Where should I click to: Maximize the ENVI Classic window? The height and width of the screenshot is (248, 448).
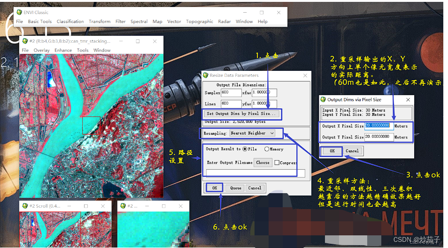[262, 12]
